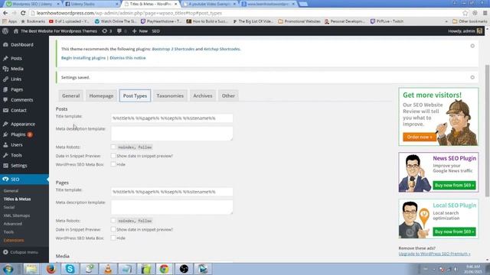Click the Dashboard sidebar icon

click(x=5, y=44)
